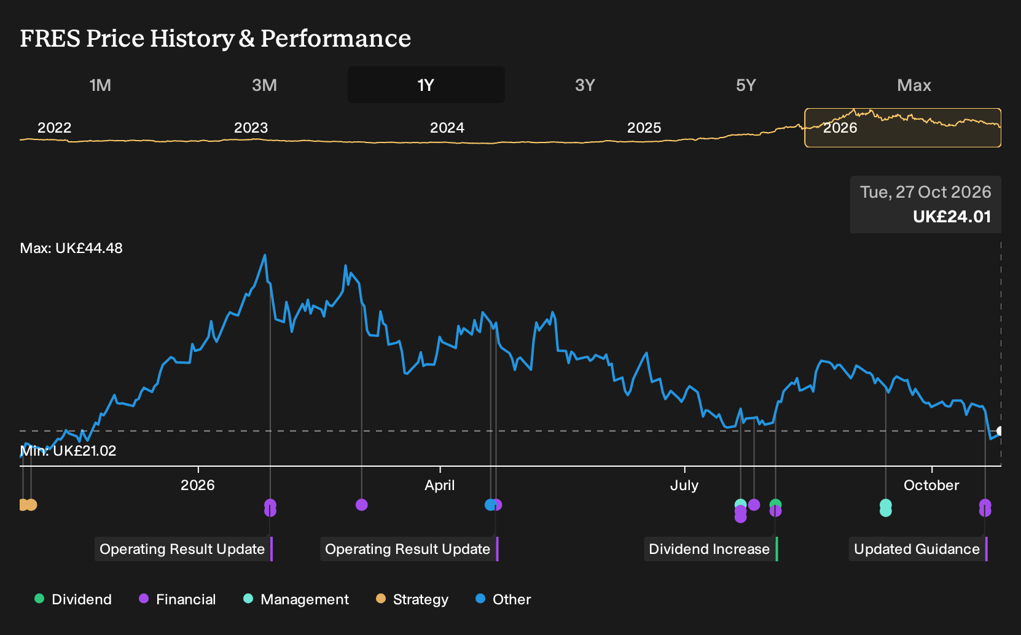Open the Operating Result Update label near April
1021x635 pixels.
pyautogui.click(x=409, y=549)
